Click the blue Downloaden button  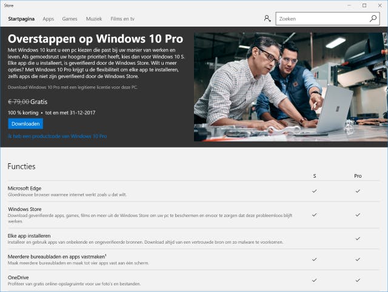25,124
